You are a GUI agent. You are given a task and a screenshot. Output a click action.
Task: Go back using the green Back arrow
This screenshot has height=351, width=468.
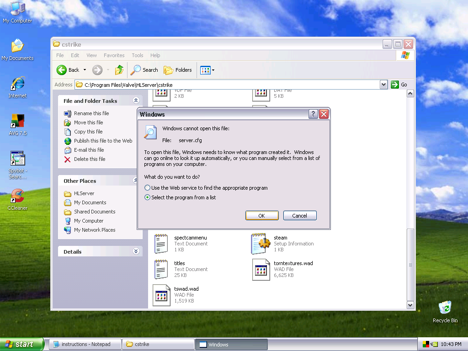pos(68,70)
